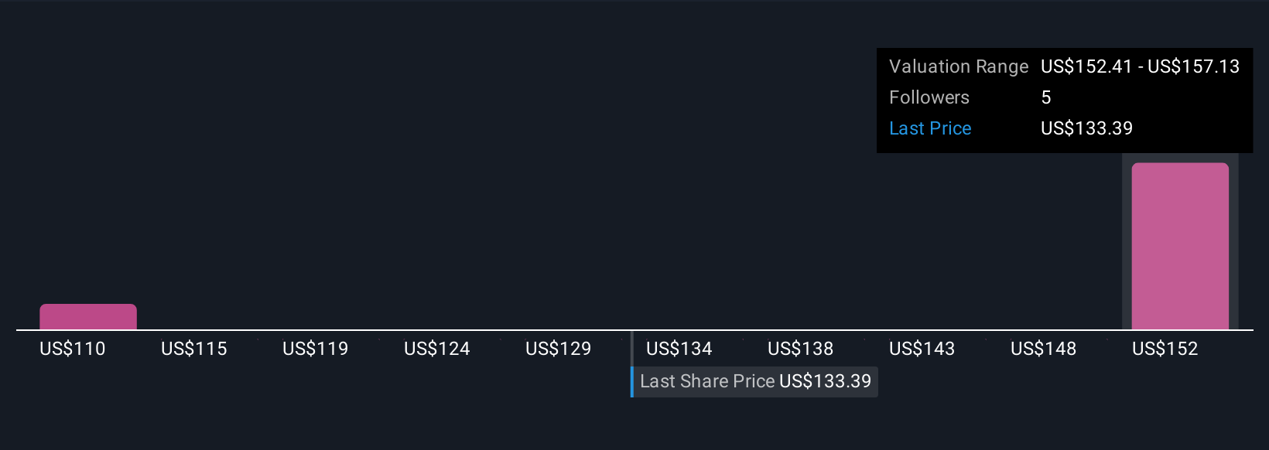Viewport: 1269px width, 450px height.
Task: Select the US$148 axis label
Action: coord(1044,349)
